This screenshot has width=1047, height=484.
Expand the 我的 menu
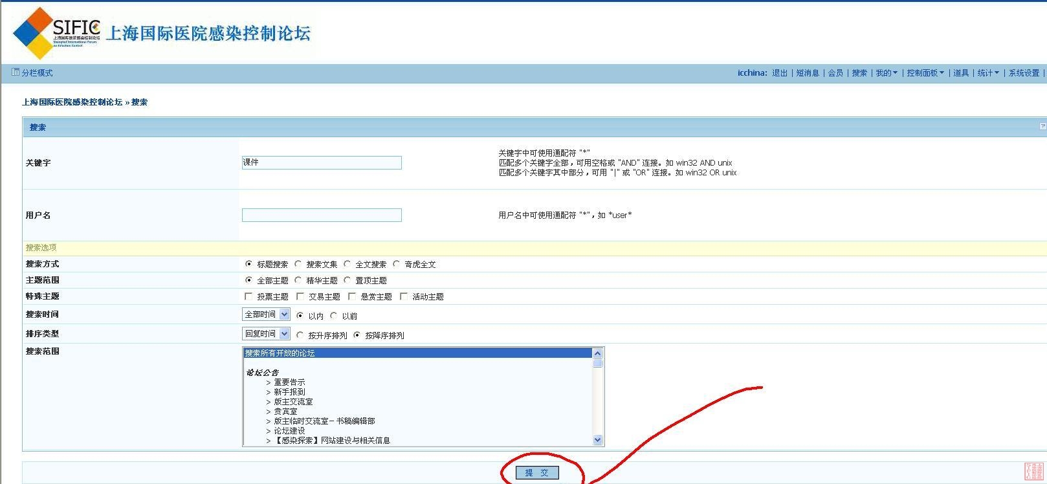[x=887, y=73]
